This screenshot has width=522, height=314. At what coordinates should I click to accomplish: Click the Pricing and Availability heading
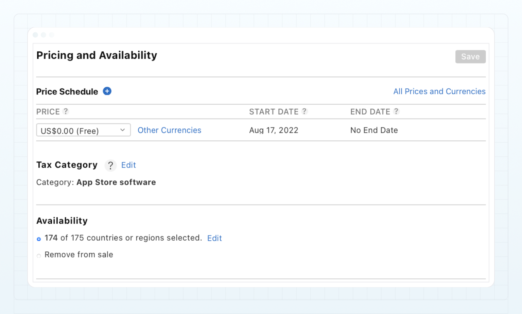click(97, 55)
